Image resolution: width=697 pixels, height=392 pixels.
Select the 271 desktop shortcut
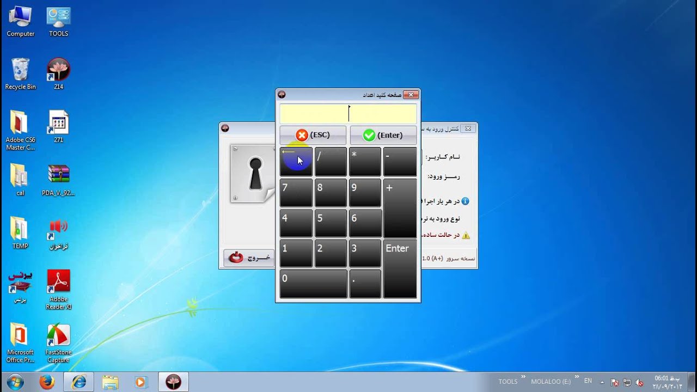[x=58, y=127]
